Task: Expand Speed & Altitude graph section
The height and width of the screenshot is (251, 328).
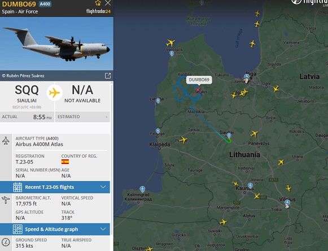Action: point(55,229)
